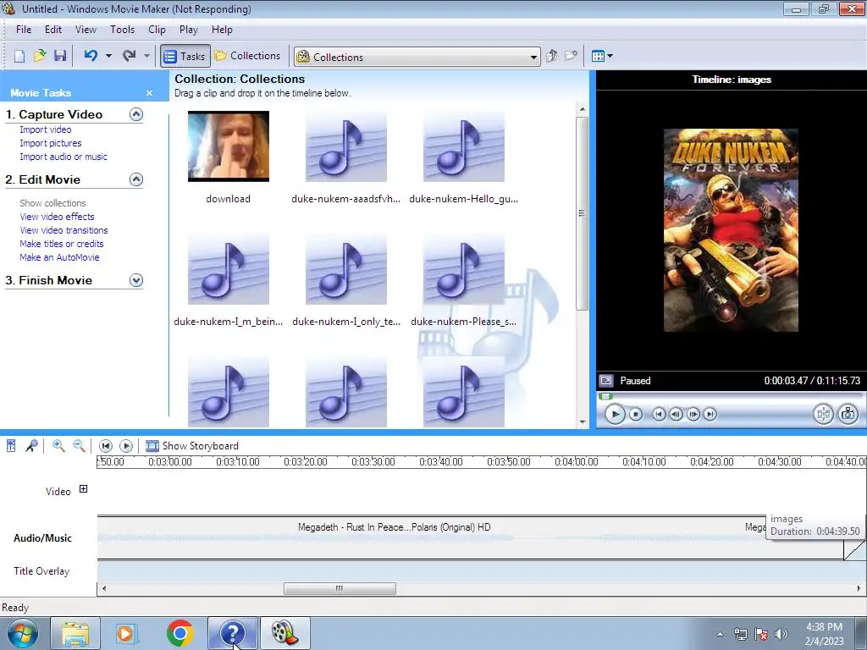Click the Show Storyboard button
This screenshot has width=867, height=650.
tap(192, 445)
